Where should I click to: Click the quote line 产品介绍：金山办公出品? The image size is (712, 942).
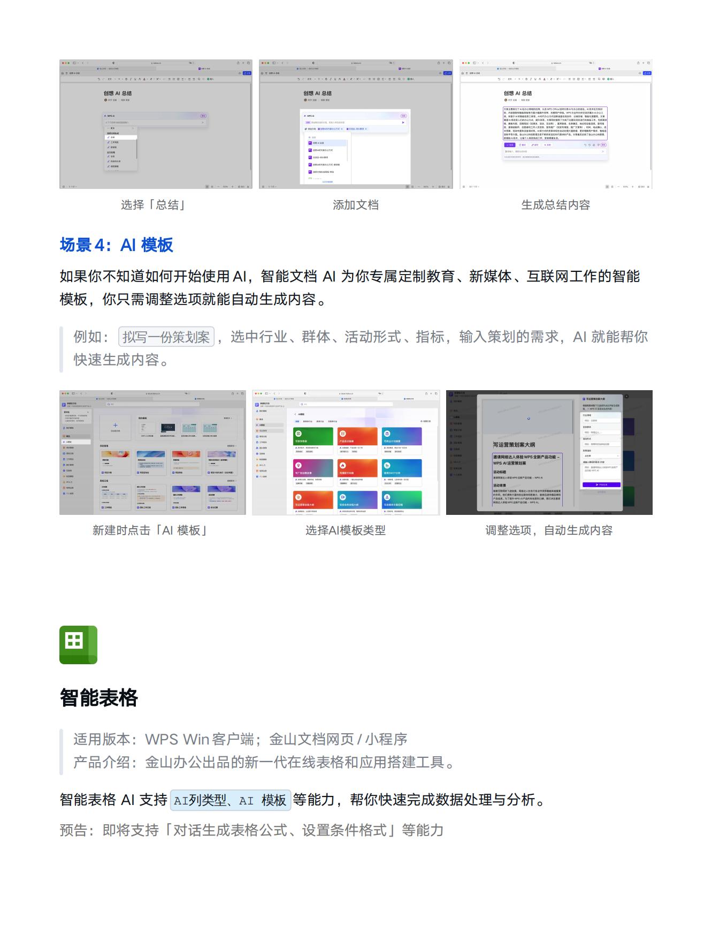[x=265, y=762]
